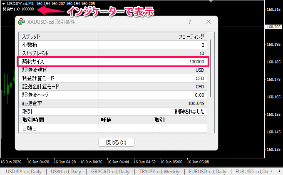Select the 利益計算モード row label
Screen dimensions: 283x175
tap(38, 78)
